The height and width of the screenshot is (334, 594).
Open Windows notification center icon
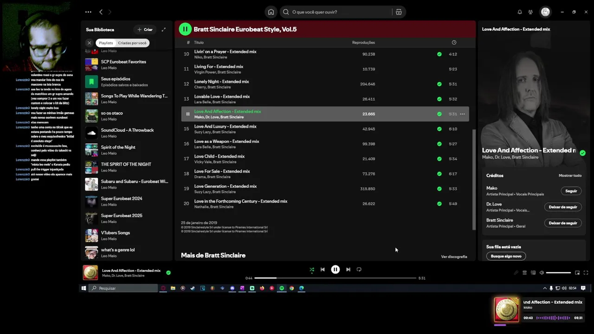click(x=583, y=288)
